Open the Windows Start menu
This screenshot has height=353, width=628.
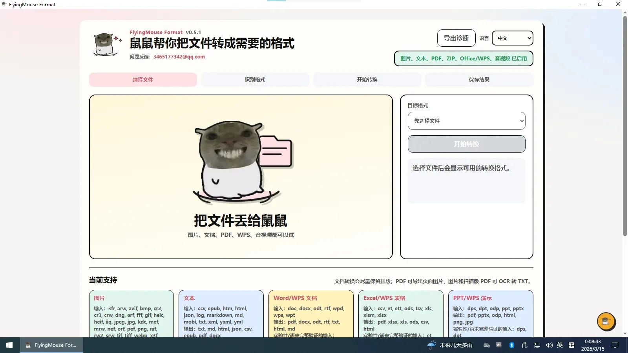(9, 345)
